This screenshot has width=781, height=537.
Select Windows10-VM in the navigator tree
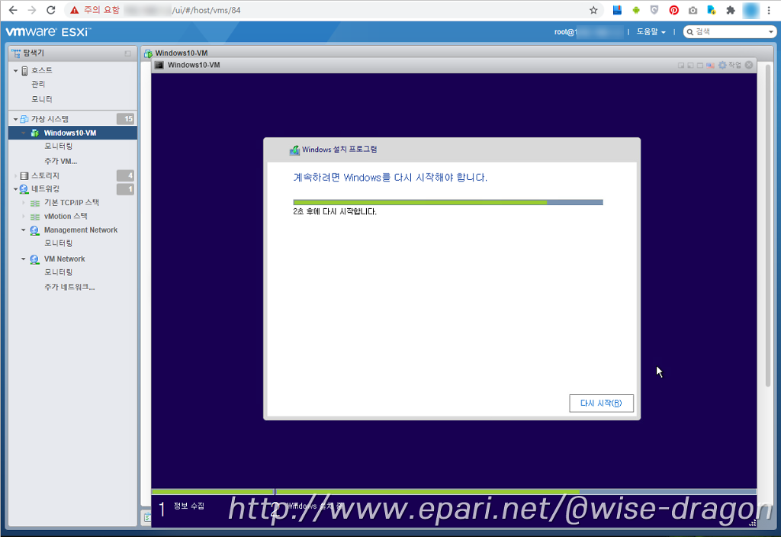tap(69, 133)
